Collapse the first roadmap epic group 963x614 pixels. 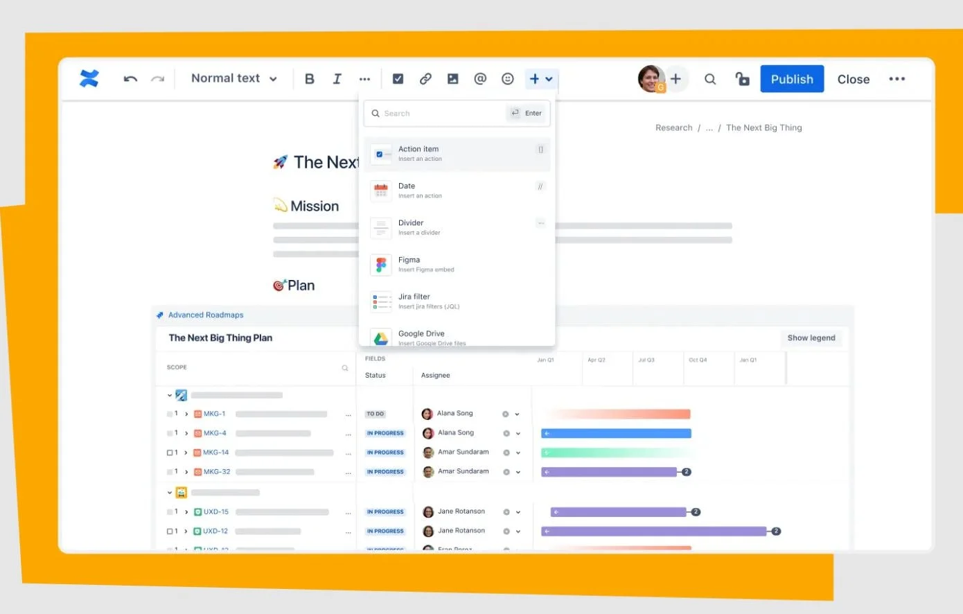[168, 394]
